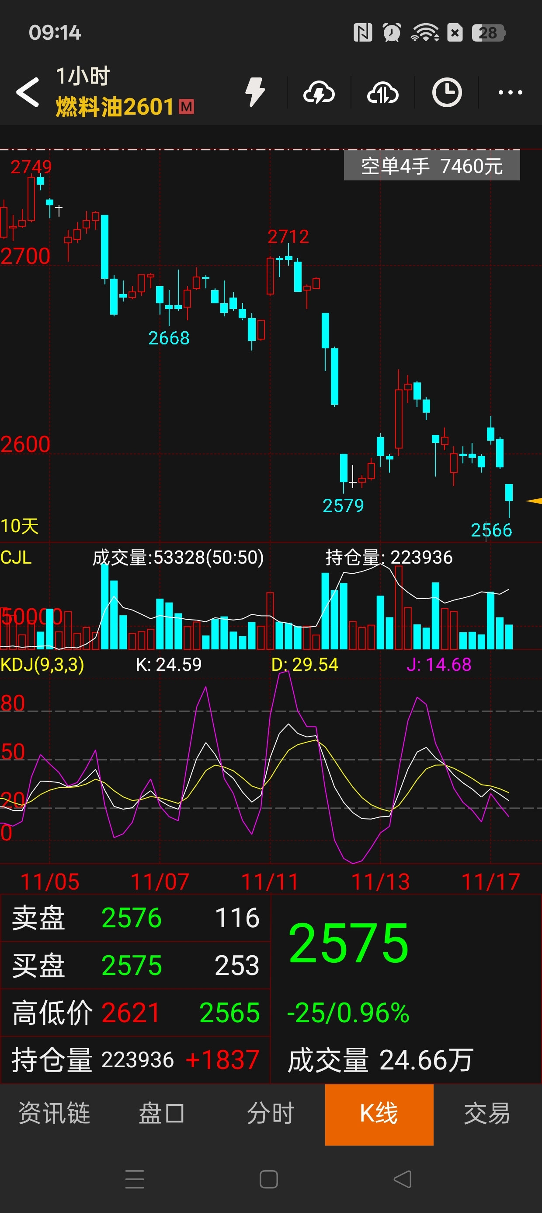The height and width of the screenshot is (1213, 542).
Task: Select the K线 tab
Action: click(379, 1114)
